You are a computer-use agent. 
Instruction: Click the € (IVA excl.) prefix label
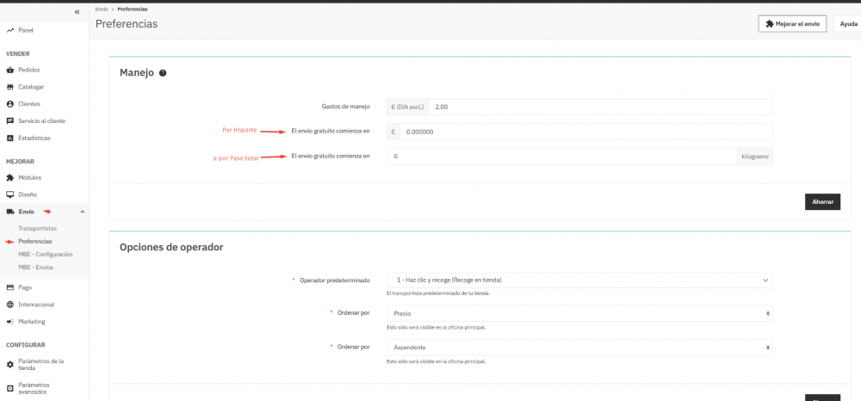[x=407, y=107]
